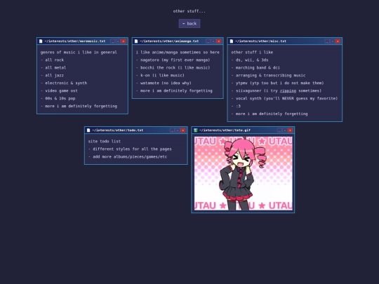Viewport: 379px width, 284px height.
Task: Click the ~/interests/other/todo.txt title text
Action: pyautogui.click(x=118, y=130)
